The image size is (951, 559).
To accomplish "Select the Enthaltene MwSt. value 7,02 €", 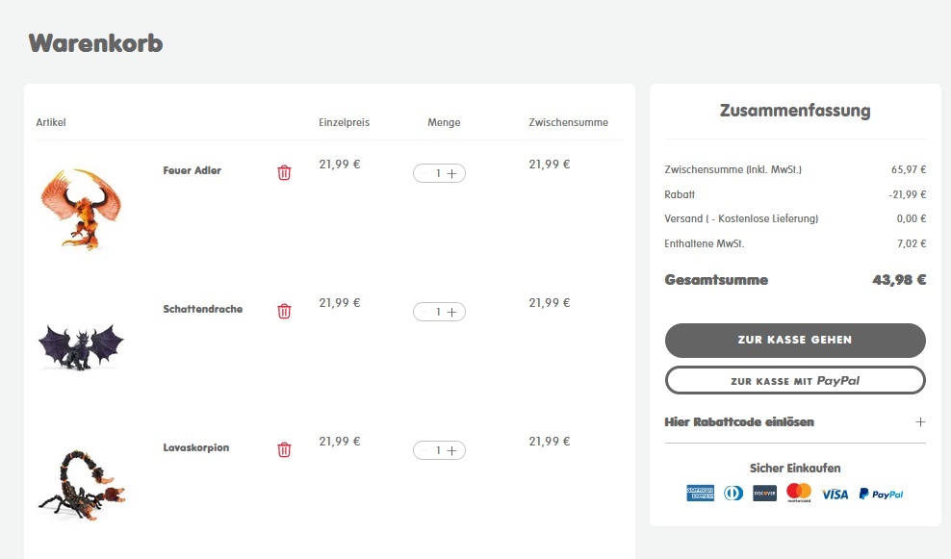I will point(912,243).
